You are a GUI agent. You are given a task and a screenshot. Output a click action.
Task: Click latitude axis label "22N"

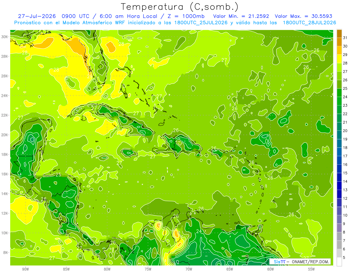click(x=5, y=115)
